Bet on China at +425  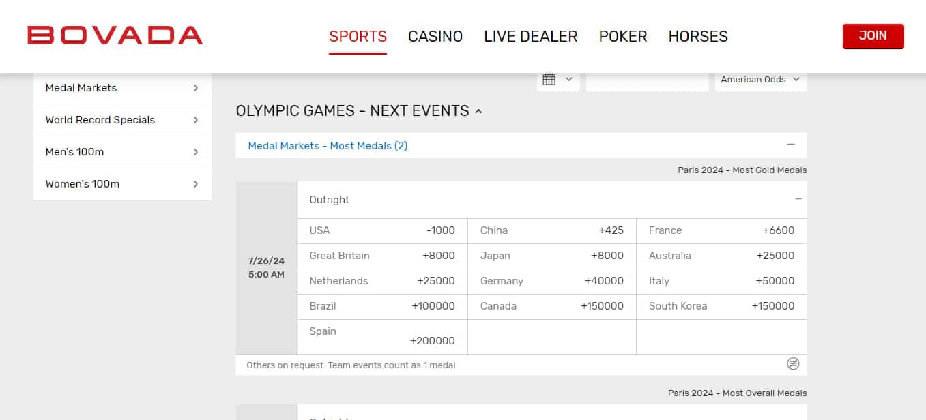click(552, 230)
